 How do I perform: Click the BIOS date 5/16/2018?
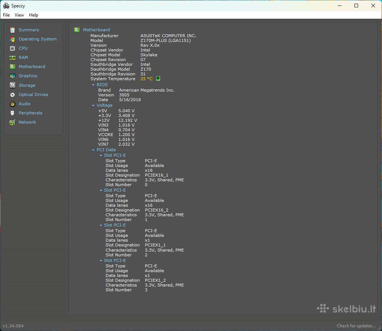pos(130,100)
